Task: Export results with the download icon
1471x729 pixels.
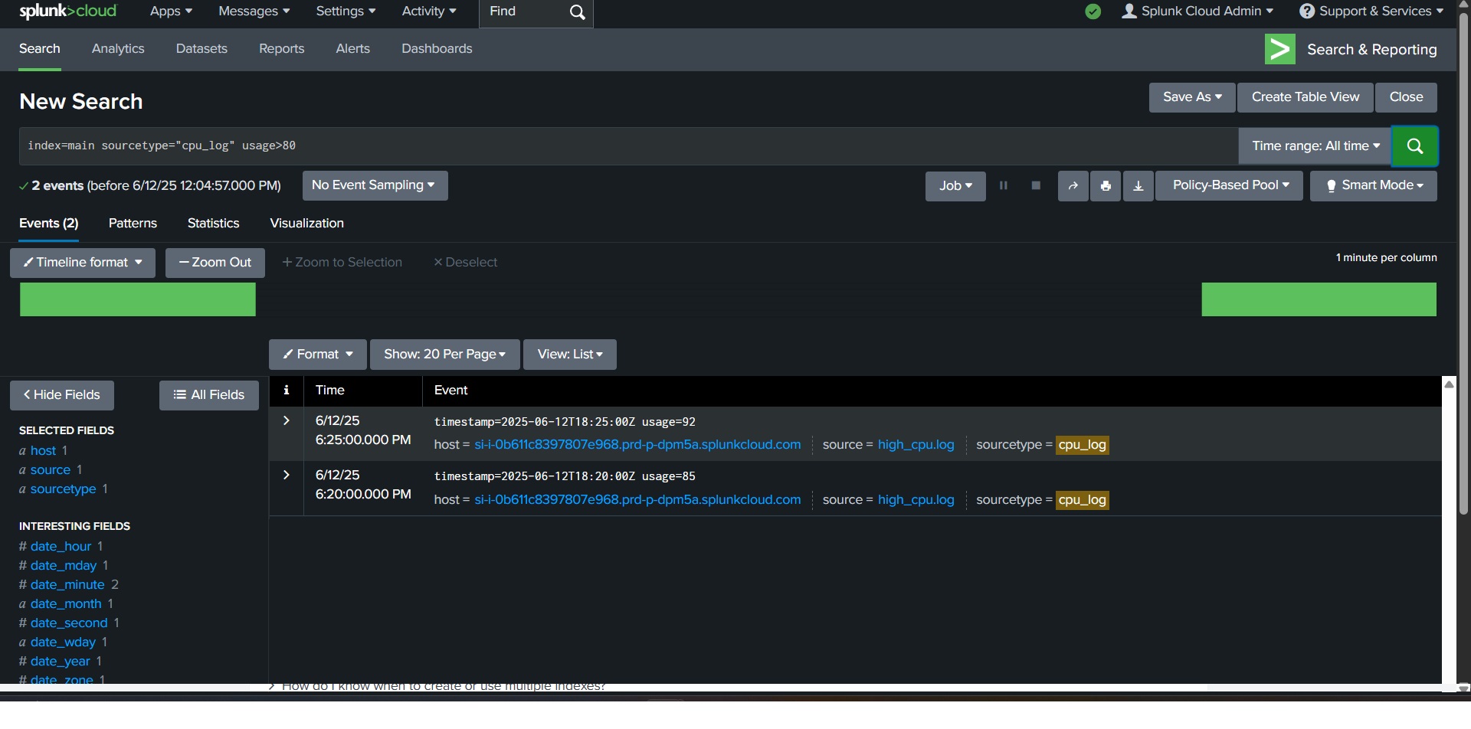Action: coord(1138,186)
